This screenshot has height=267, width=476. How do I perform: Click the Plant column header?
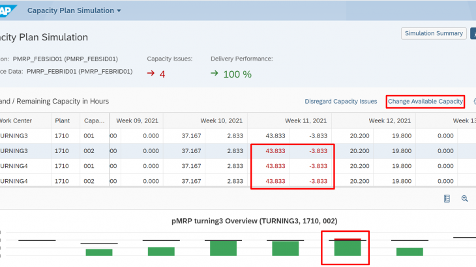[x=63, y=120]
